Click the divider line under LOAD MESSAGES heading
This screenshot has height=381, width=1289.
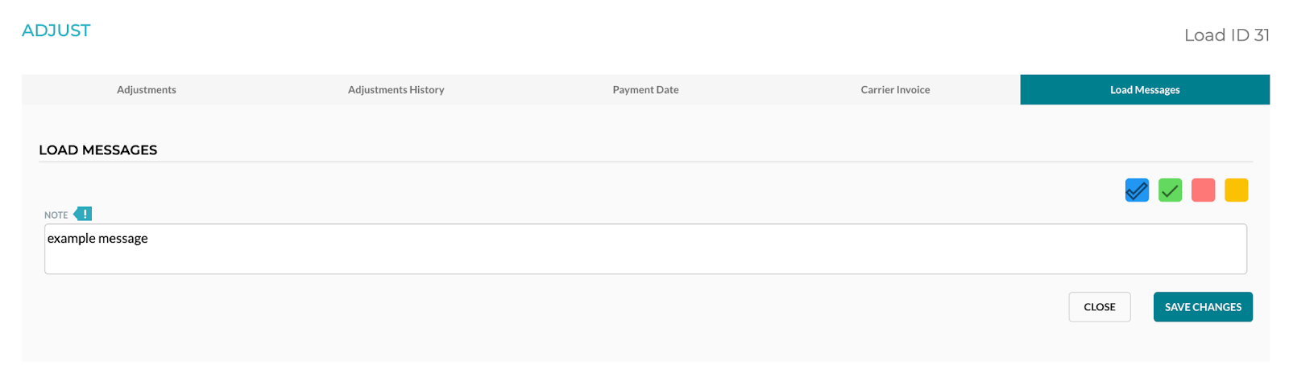coord(644,162)
